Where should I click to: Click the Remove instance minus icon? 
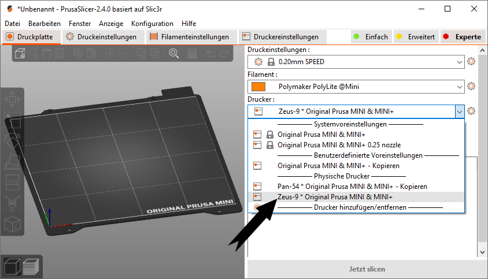click(x=124, y=53)
